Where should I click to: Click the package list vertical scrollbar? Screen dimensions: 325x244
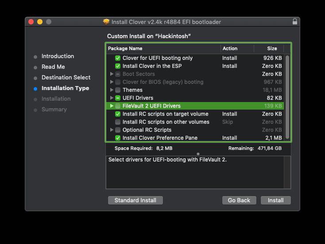click(x=287, y=97)
